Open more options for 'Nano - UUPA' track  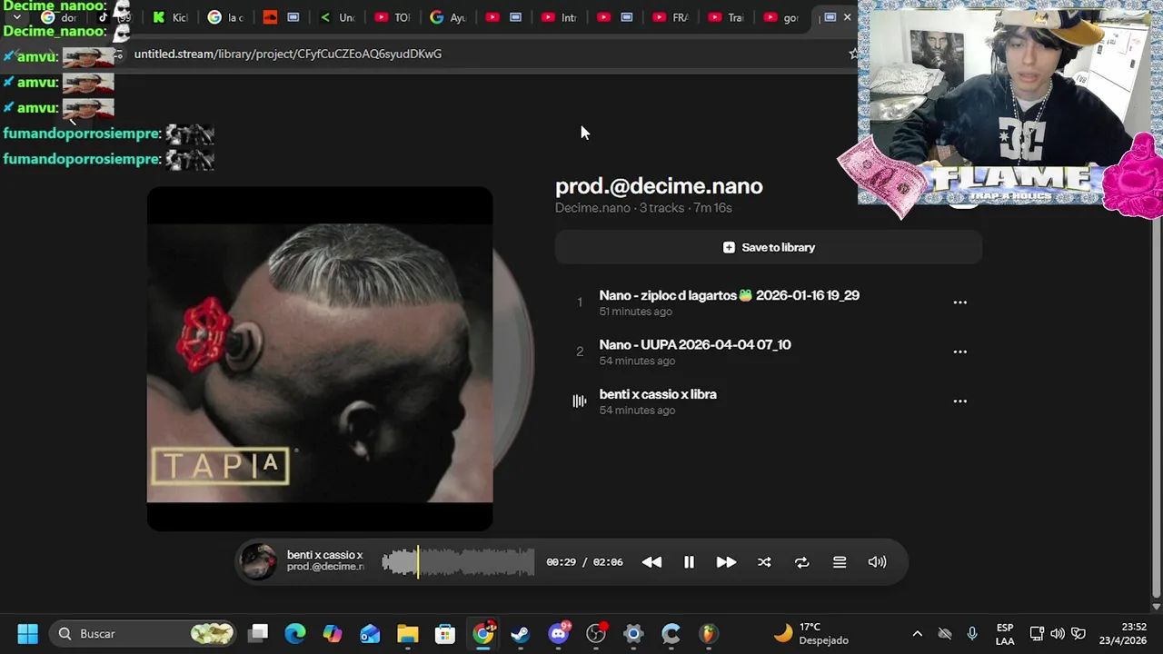click(959, 352)
